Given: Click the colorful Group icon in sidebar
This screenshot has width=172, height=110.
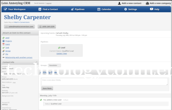Looking at the screenshot, I should (4, 51).
